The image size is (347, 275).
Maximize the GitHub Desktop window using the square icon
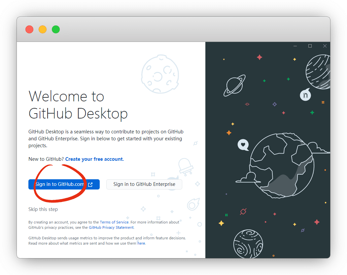[310, 46]
